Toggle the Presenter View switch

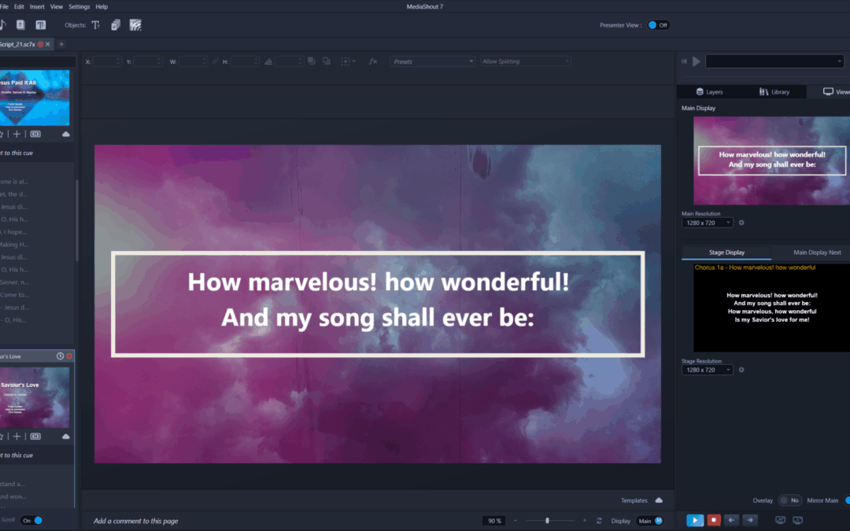click(658, 25)
